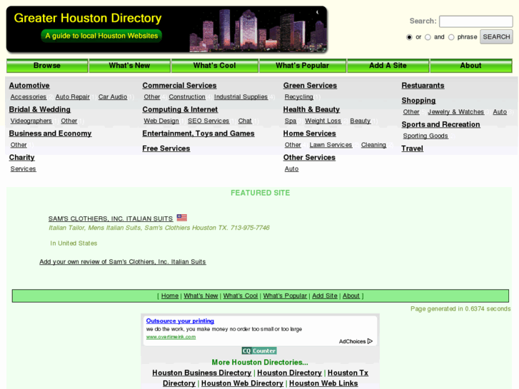Open the What's Popular green tab
The image size is (519, 389).
pyautogui.click(x=302, y=66)
